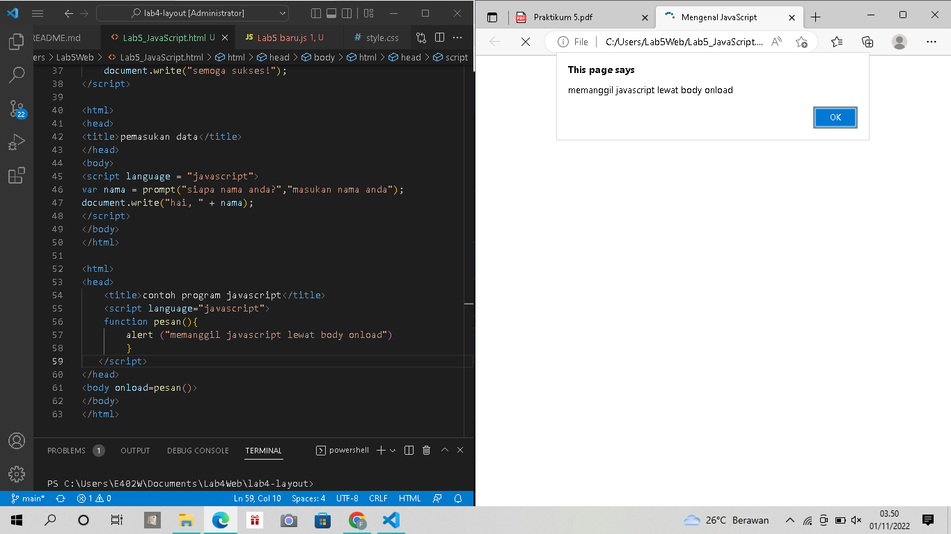This screenshot has width=951, height=534.
Task: Open the terminal profile dropdown next to powershell
Action: (392, 450)
